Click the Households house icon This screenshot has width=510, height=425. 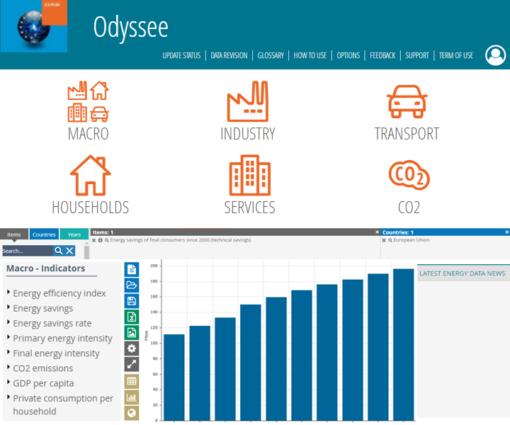point(90,176)
